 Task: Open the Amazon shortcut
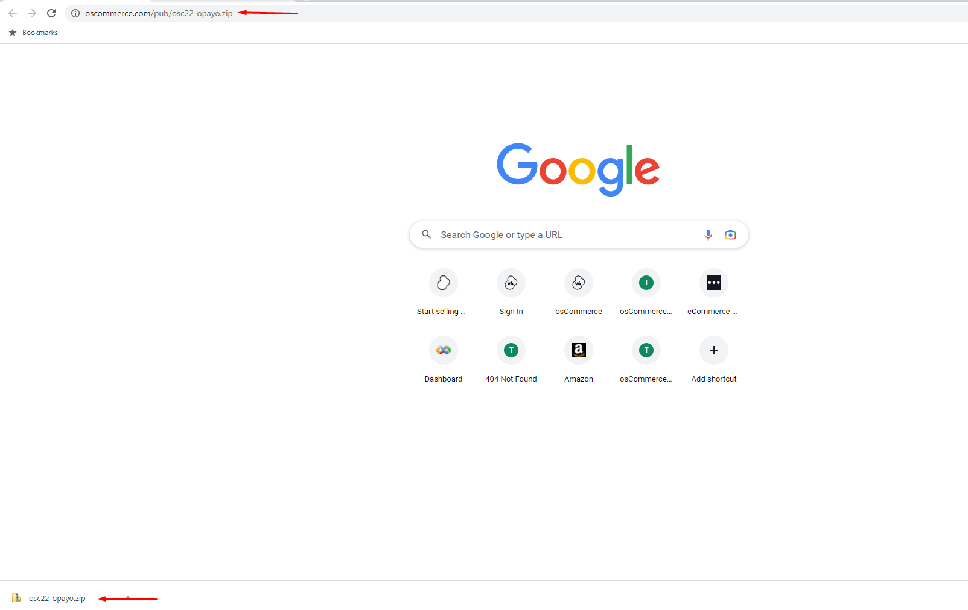(579, 360)
